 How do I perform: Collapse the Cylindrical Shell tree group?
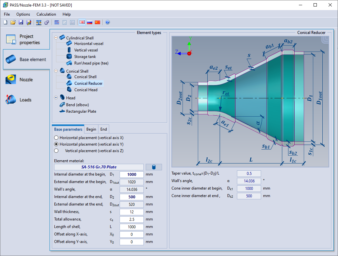tap(56, 37)
